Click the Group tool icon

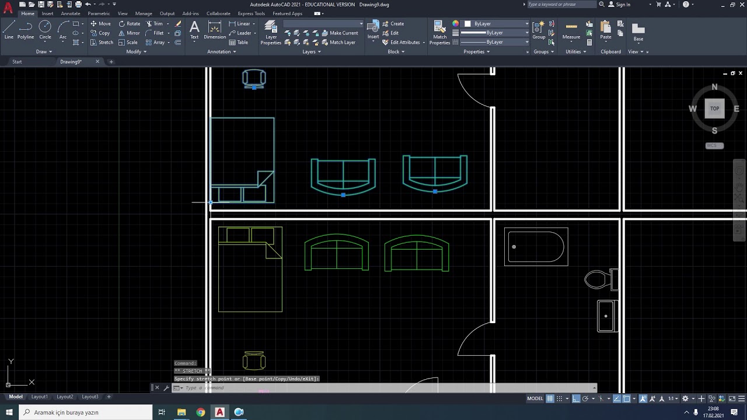click(x=539, y=30)
